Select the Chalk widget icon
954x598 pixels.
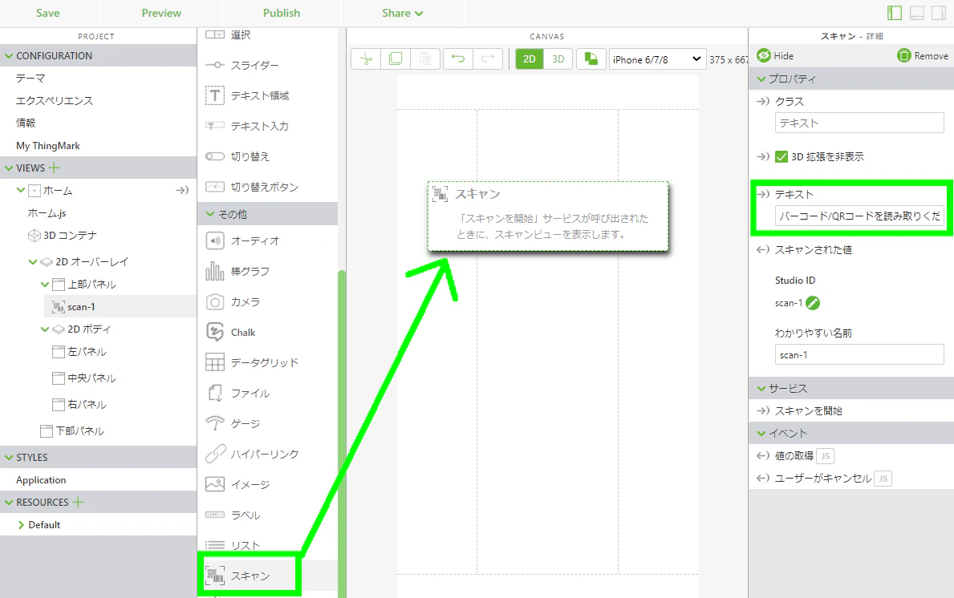coord(215,333)
